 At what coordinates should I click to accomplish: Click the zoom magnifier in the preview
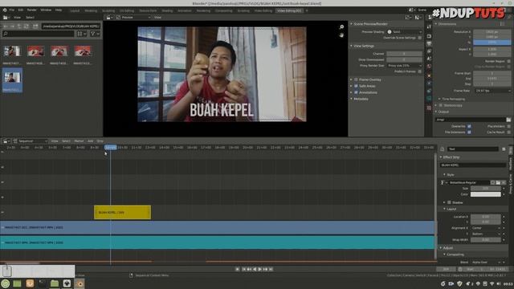tap(341, 26)
